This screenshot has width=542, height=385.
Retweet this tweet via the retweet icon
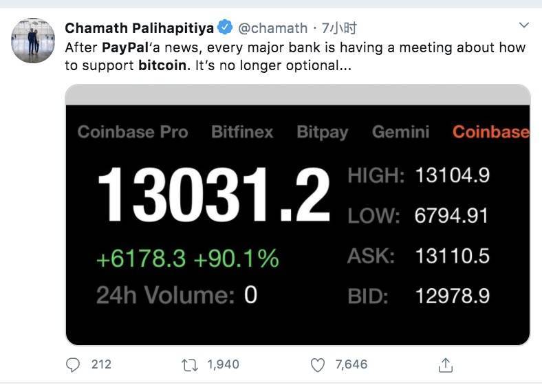pos(191,364)
